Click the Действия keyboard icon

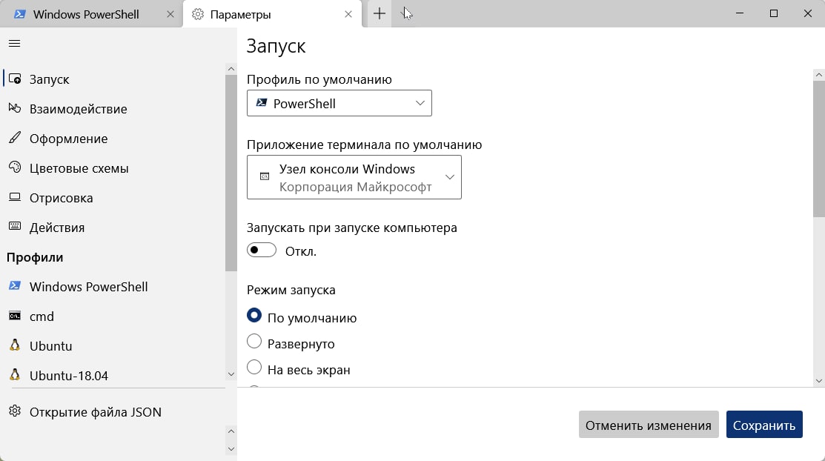[15, 227]
